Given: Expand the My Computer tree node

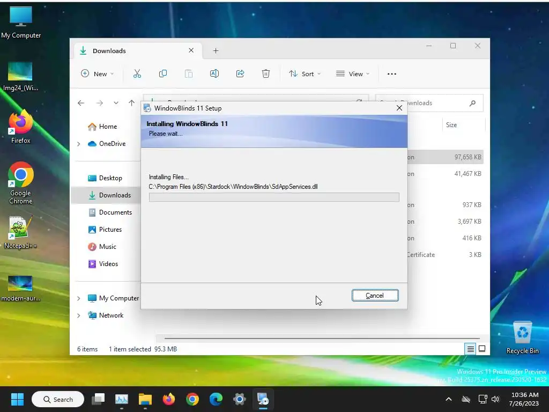Looking at the screenshot, I should click(x=79, y=298).
